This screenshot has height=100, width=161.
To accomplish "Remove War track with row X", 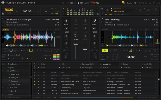I will tap(156, 73).
